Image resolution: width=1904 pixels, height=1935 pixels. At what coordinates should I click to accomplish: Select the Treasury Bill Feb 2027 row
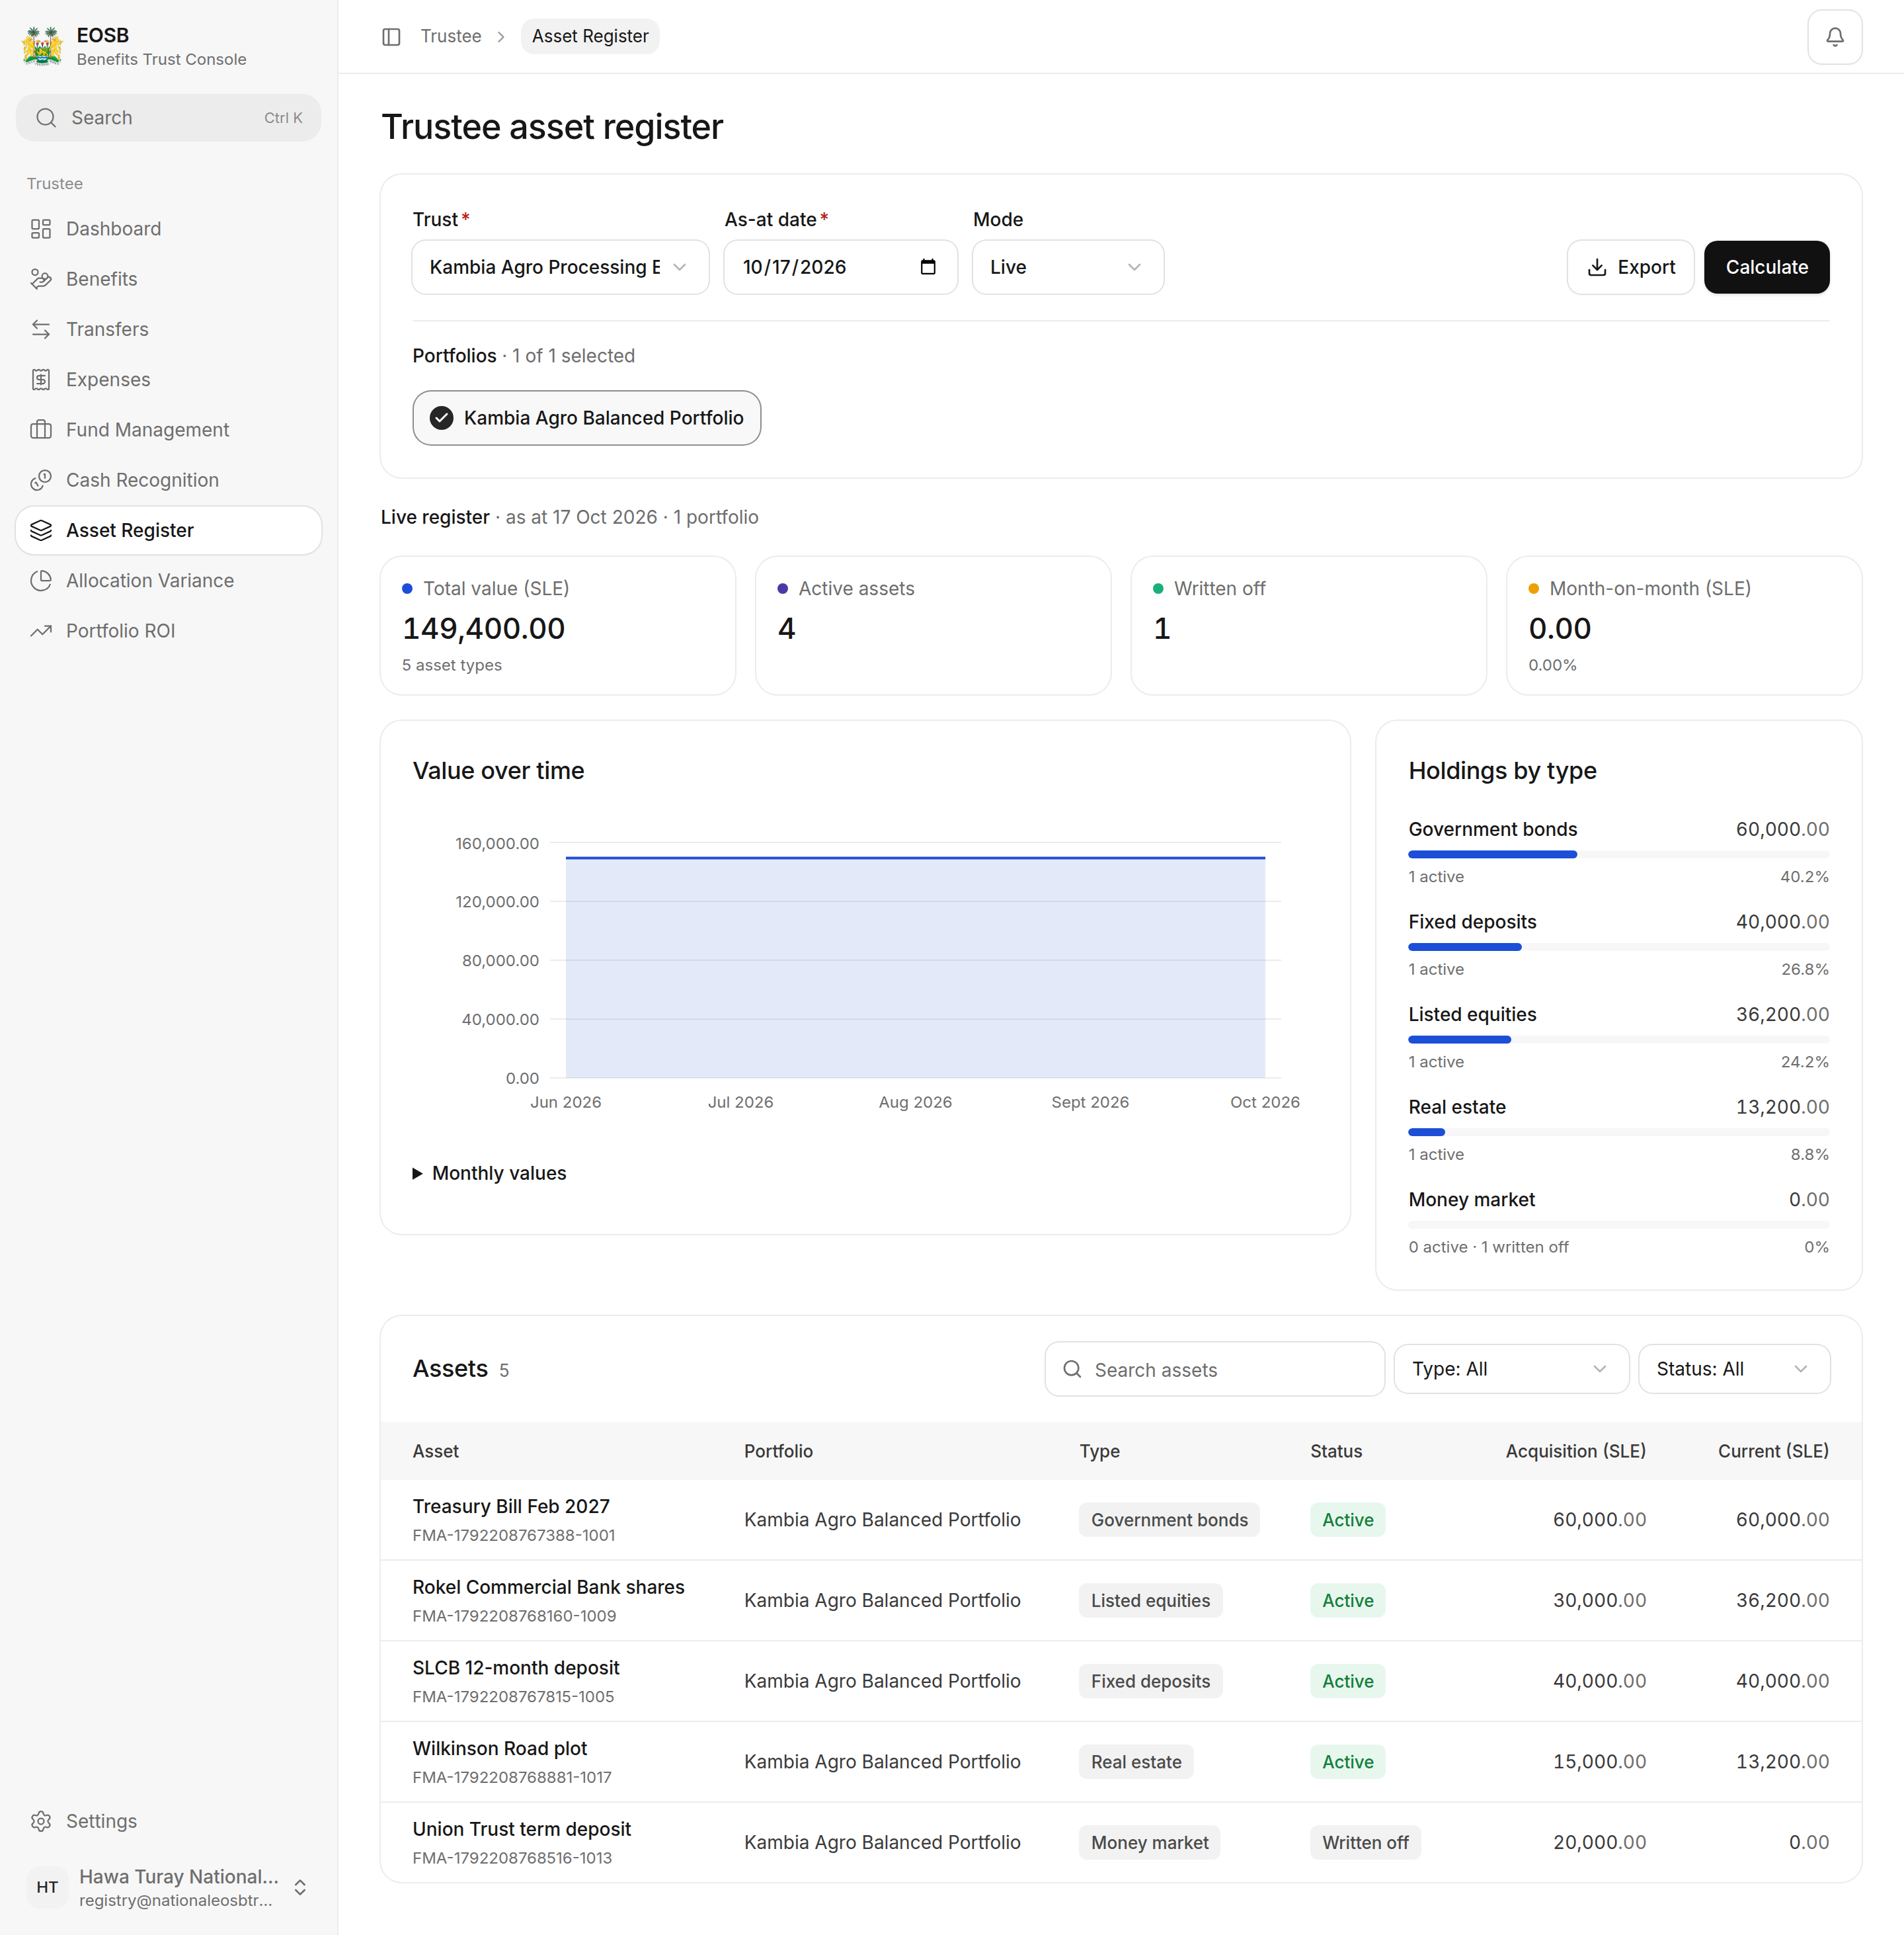click(x=1120, y=1520)
